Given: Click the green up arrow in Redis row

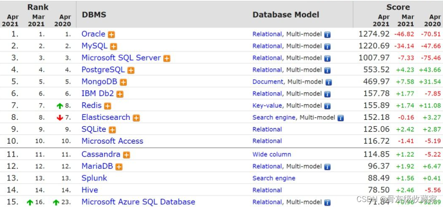Looking at the screenshot, I should [60, 106].
